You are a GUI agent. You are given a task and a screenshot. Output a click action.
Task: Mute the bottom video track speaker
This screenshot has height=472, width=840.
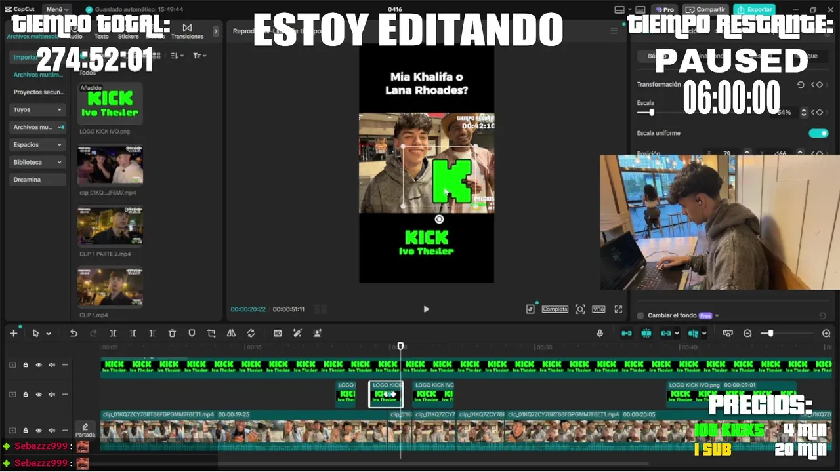[52, 431]
